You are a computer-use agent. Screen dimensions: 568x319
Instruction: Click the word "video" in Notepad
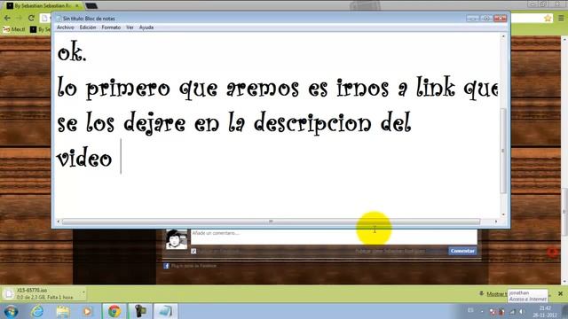coord(84,159)
